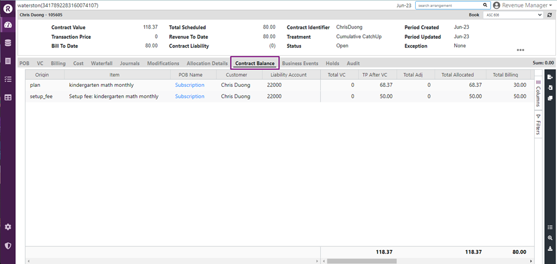This screenshot has width=557, height=264.
Task: Click the export icon atop right toolbar
Action: click(x=550, y=77)
